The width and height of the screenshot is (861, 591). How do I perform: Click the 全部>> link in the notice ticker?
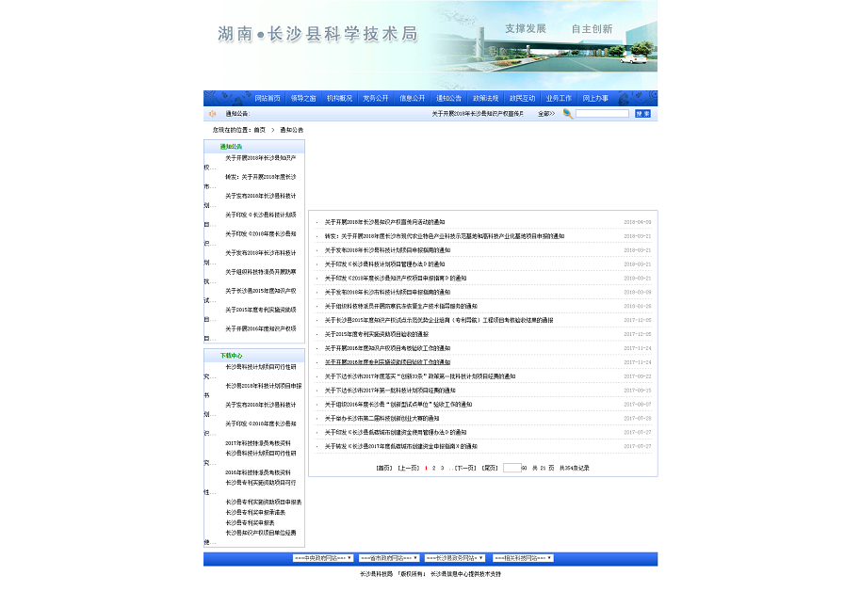click(x=545, y=114)
